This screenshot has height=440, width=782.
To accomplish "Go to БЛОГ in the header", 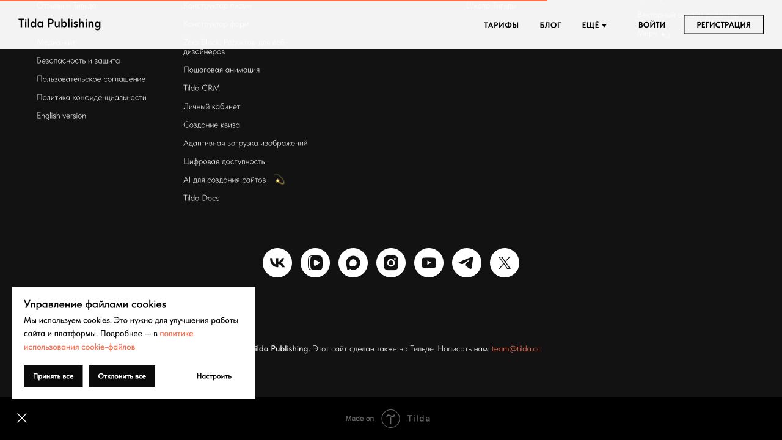I will (550, 25).
